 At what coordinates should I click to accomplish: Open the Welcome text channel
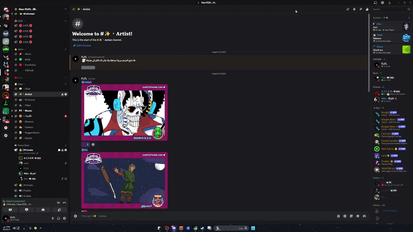tap(40, 14)
